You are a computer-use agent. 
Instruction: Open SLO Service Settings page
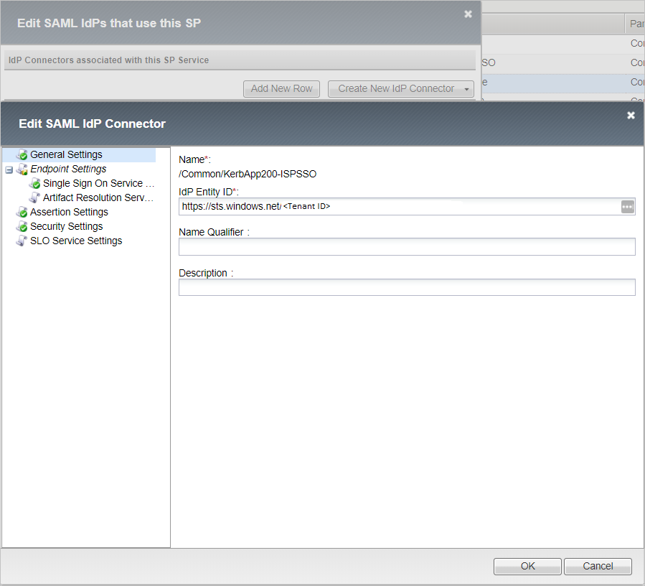[x=76, y=241]
